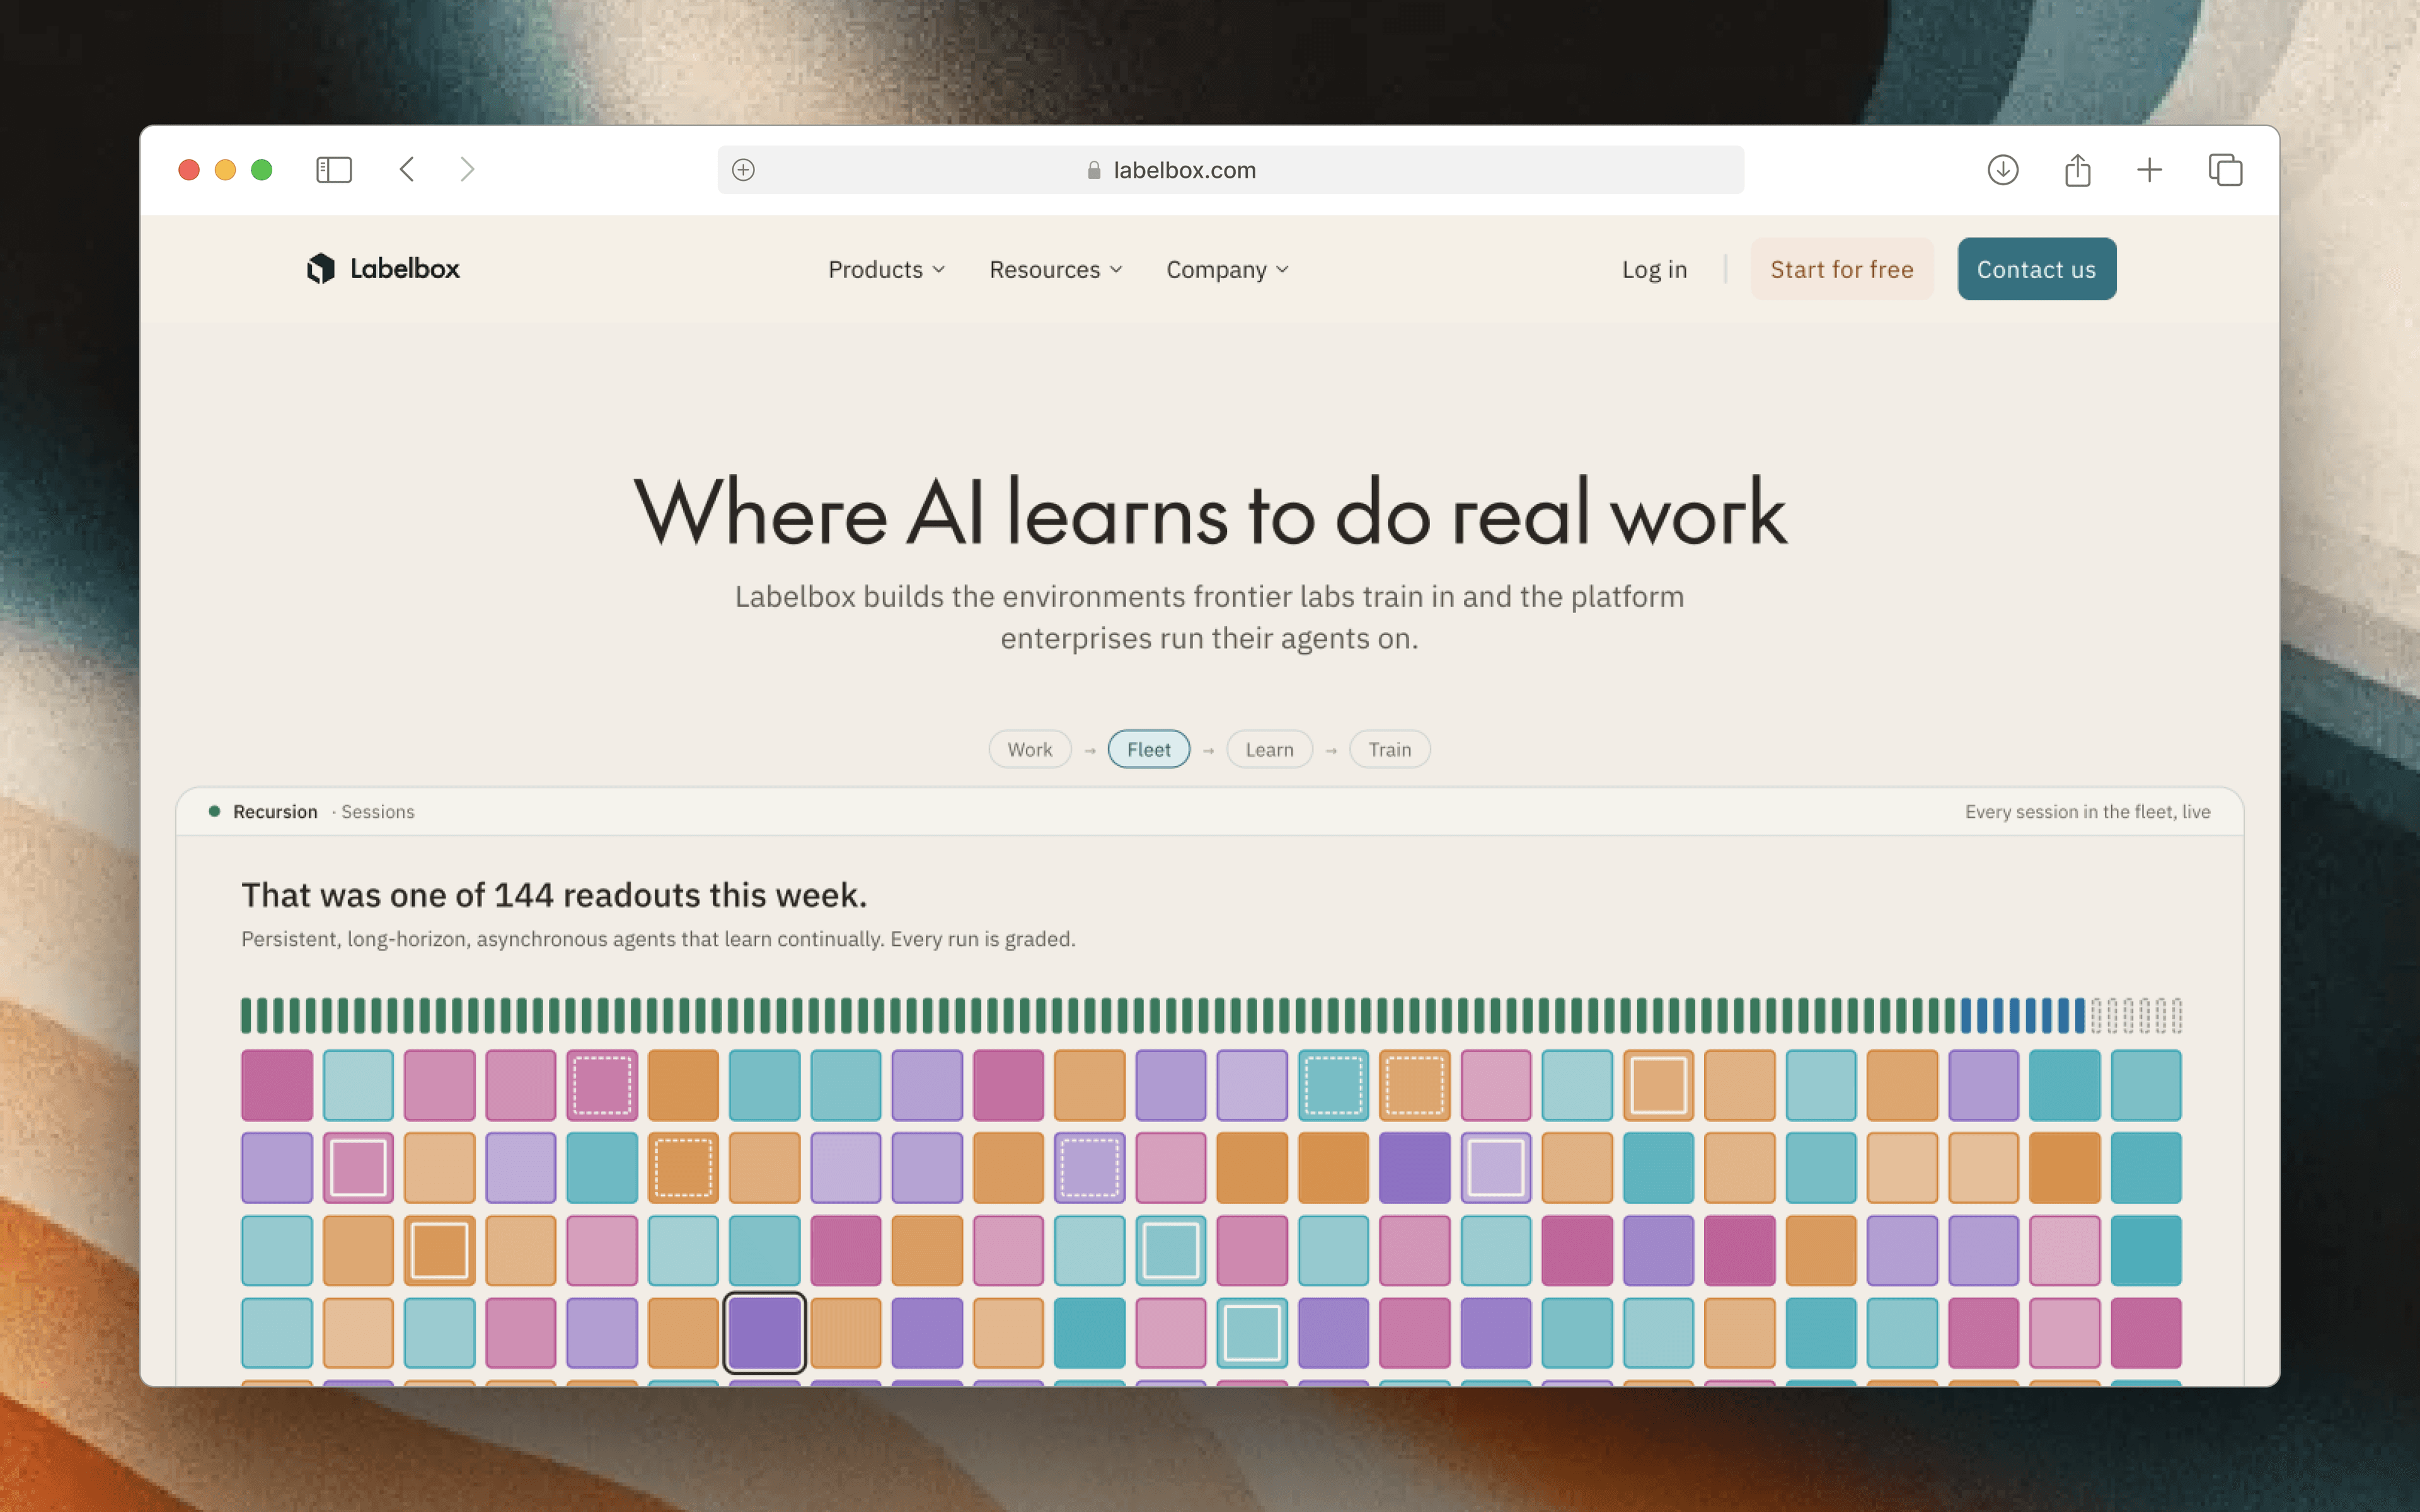Viewport: 2420px width, 1512px height.
Task: Click the first magenta tile in the top row
Action: pyautogui.click(x=277, y=1085)
